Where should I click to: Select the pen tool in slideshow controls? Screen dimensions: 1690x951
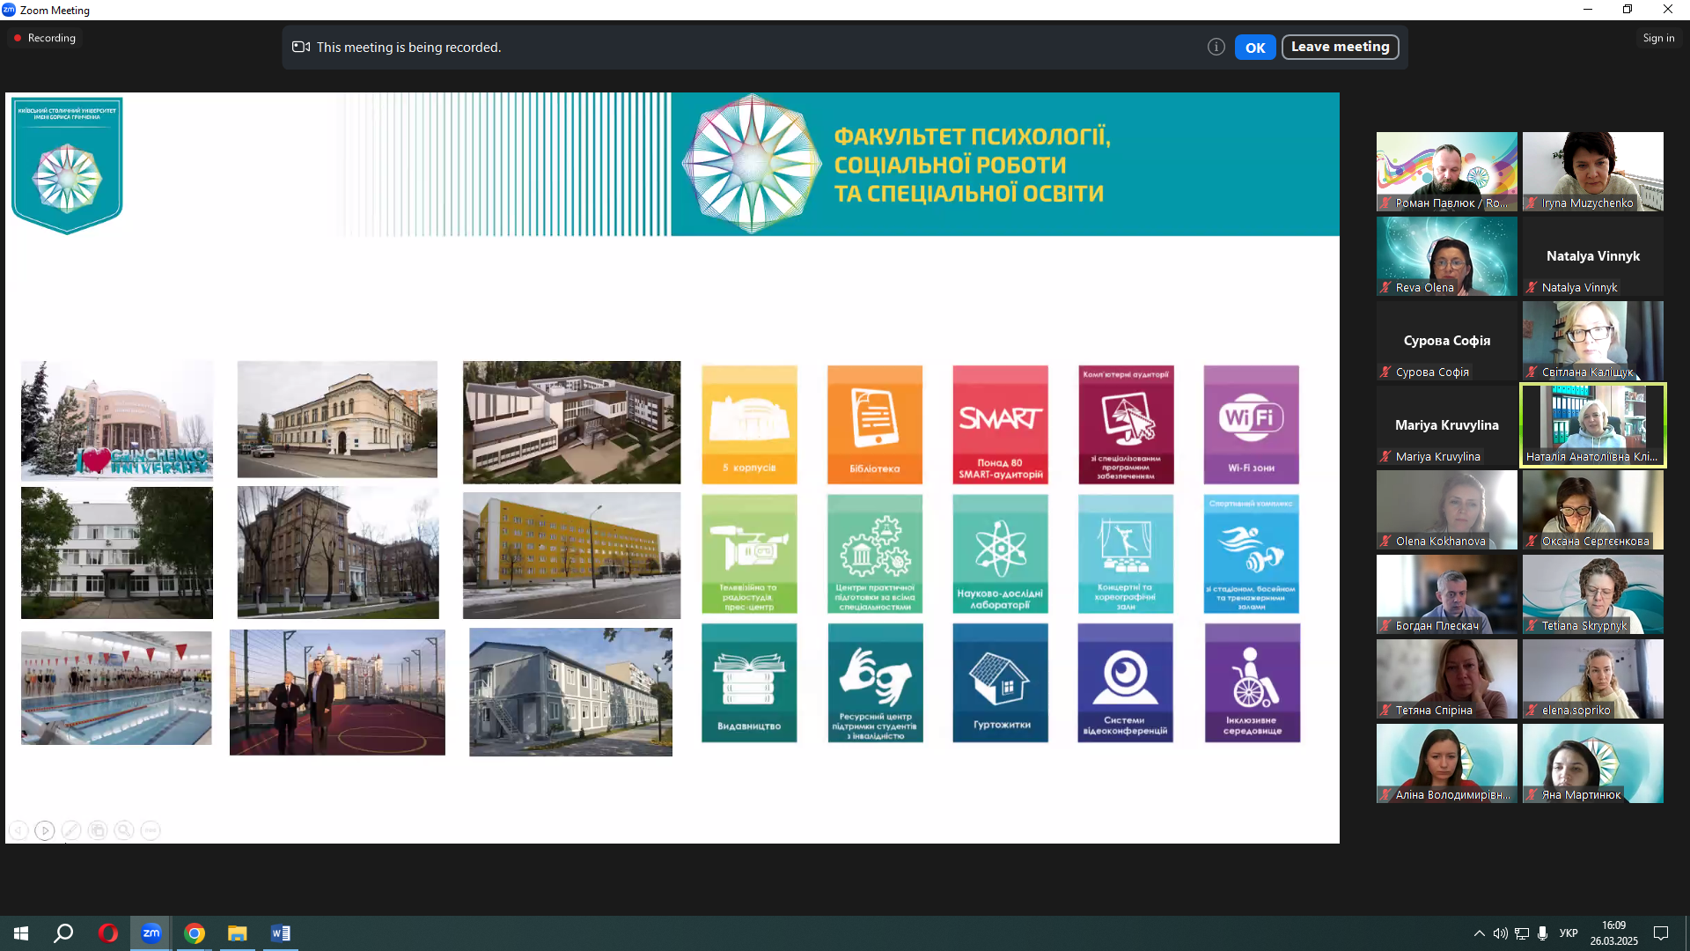pos(71,830)
